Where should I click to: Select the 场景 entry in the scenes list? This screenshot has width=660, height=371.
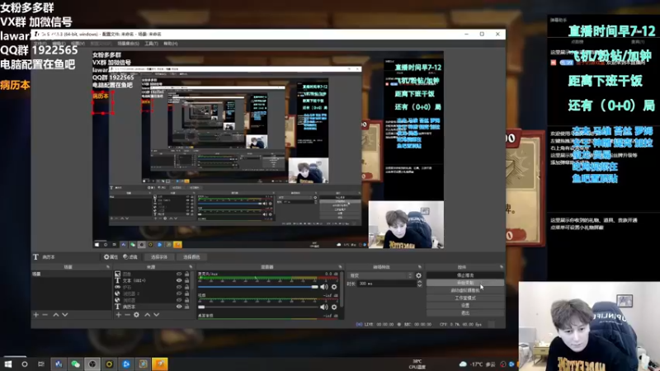[x=72, y=274]
